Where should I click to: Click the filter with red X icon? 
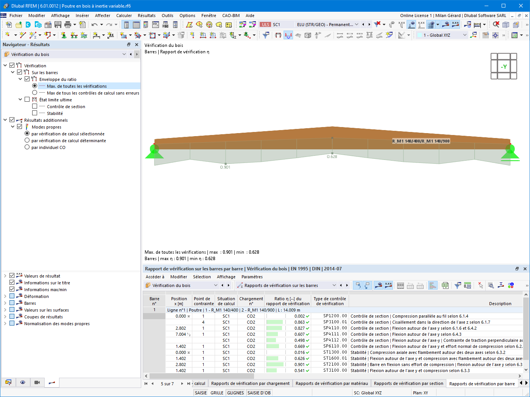[377, 25]
